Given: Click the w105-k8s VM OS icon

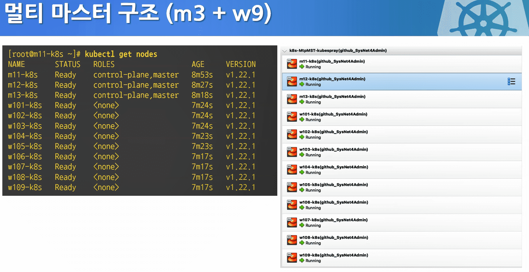Looking at the screenshot, I should pos(292,187).
